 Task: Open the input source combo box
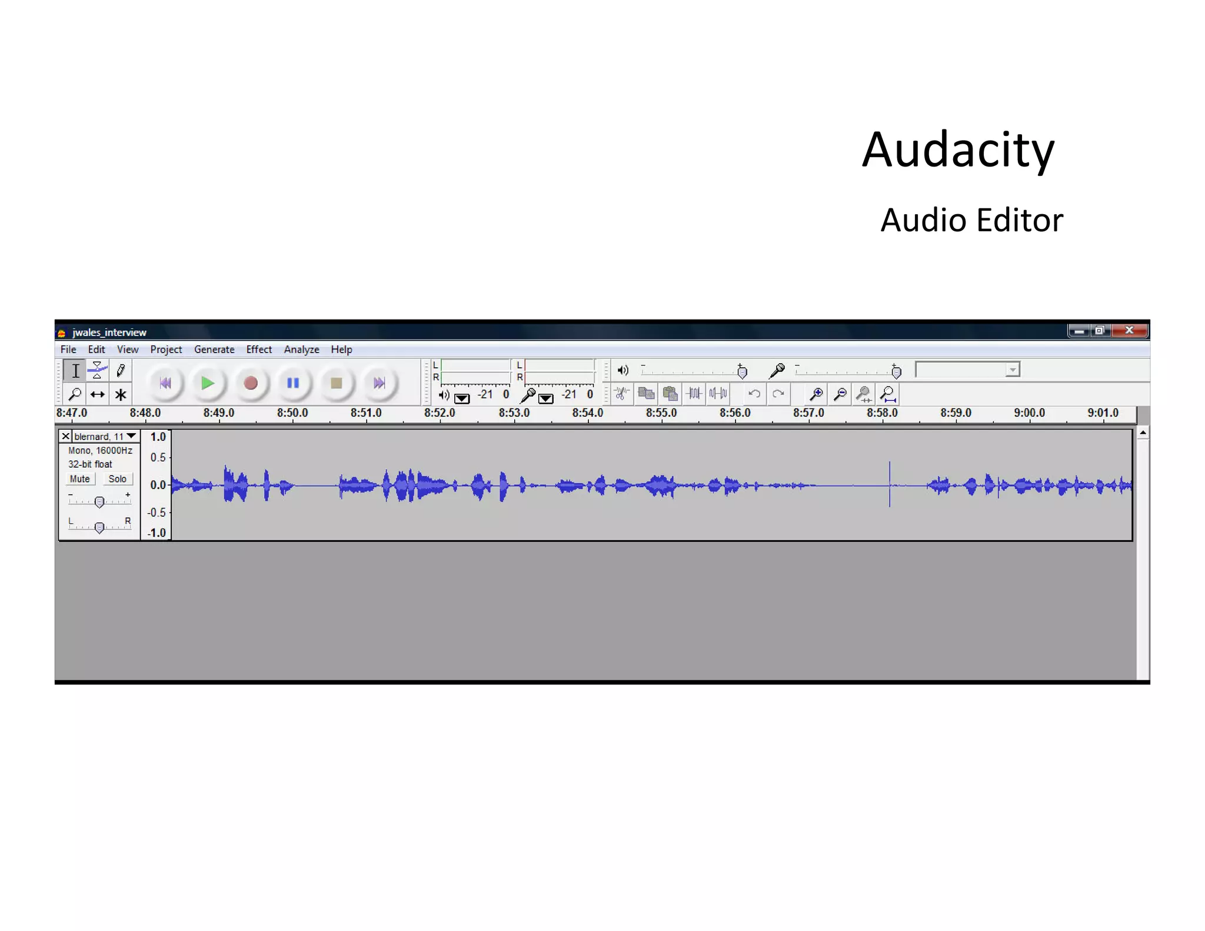click(x=1012, y=370)
